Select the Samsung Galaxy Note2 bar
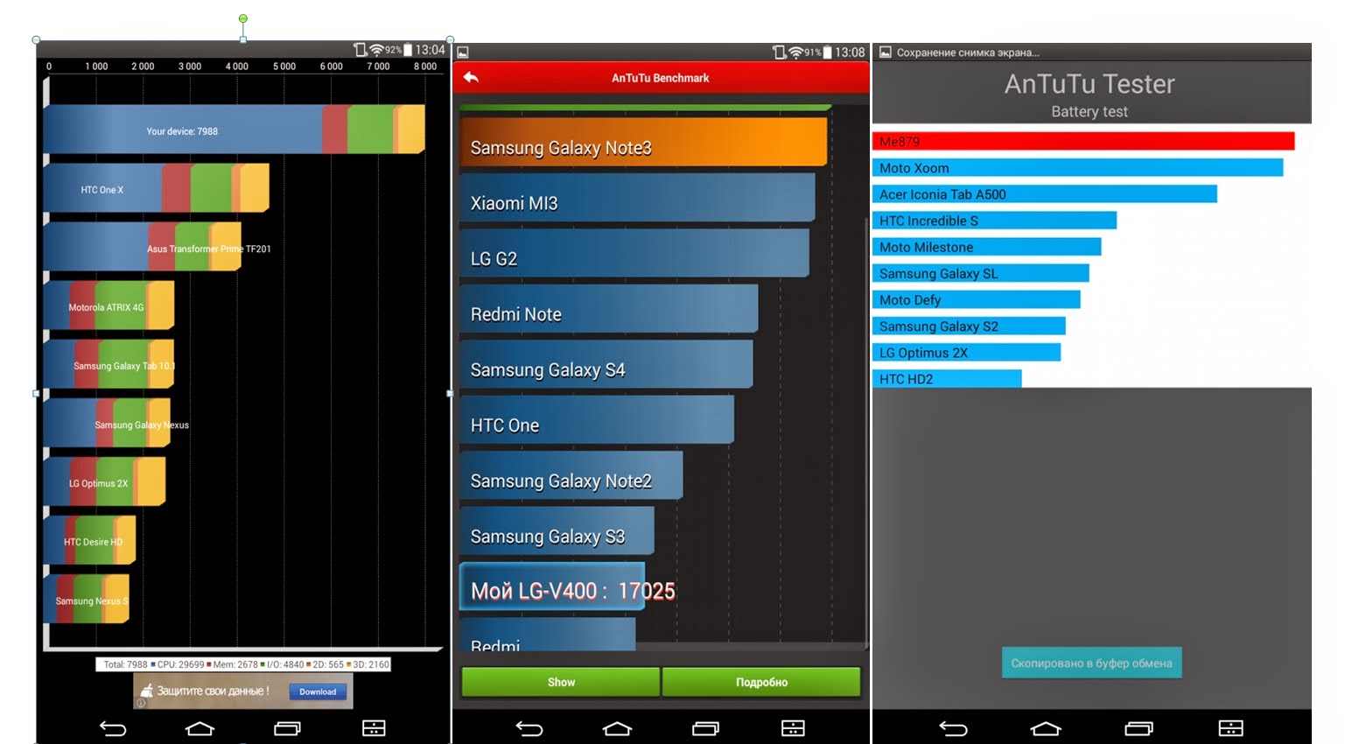The width and height of the screenshot is (1359, 744). 571,475
